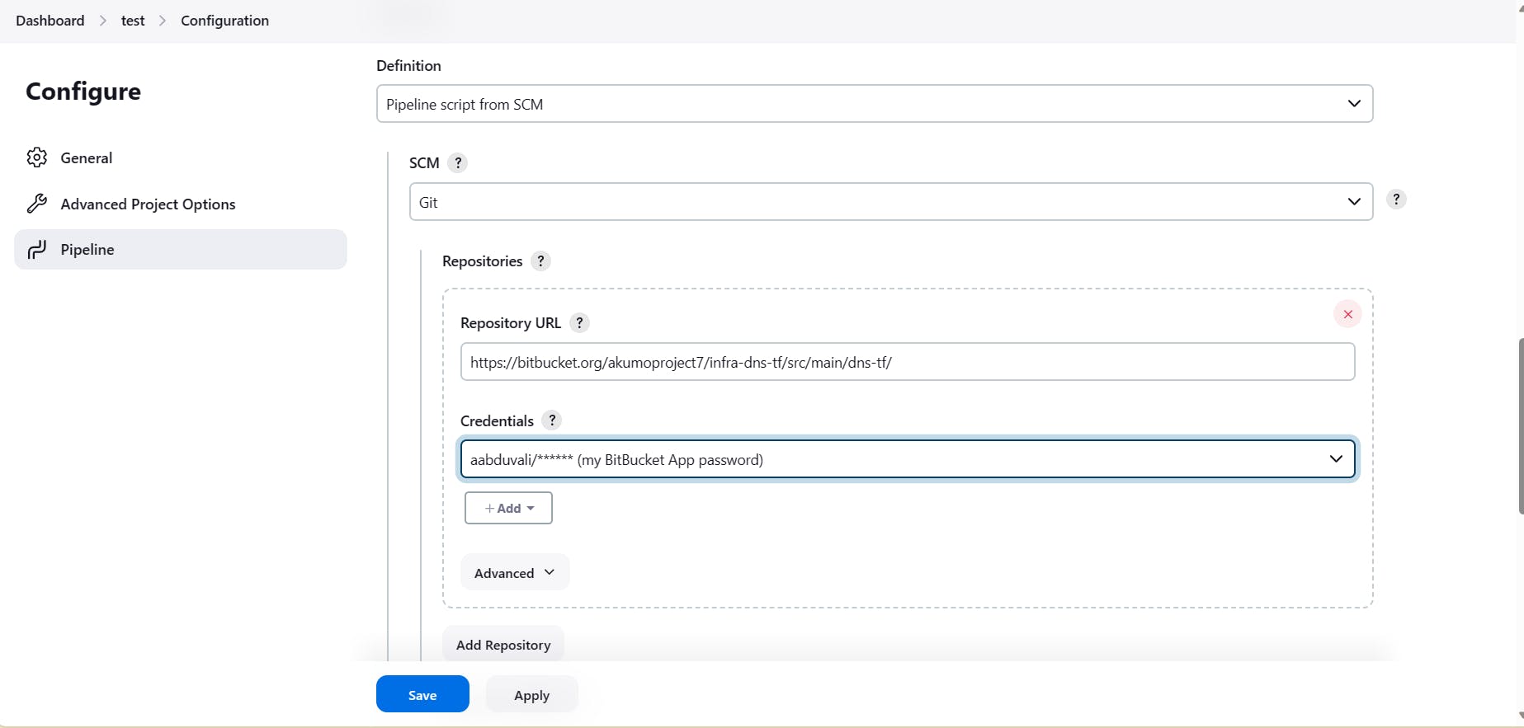This screenshot has height=728, width=1524.
Task: Show help for Credentials
Action: coord(552,420)
